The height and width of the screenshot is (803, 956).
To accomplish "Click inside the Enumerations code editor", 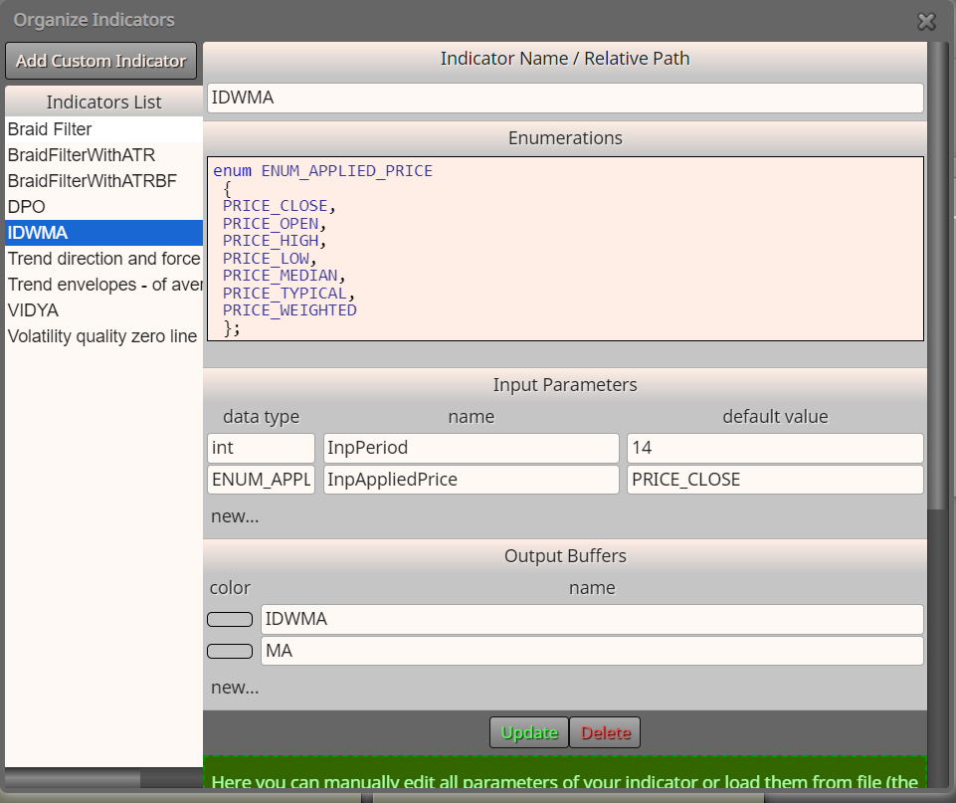I will pyautogui.click(x=565, y=249).
